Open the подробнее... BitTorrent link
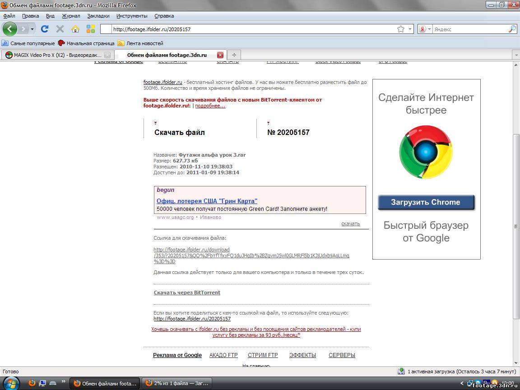 210,106
